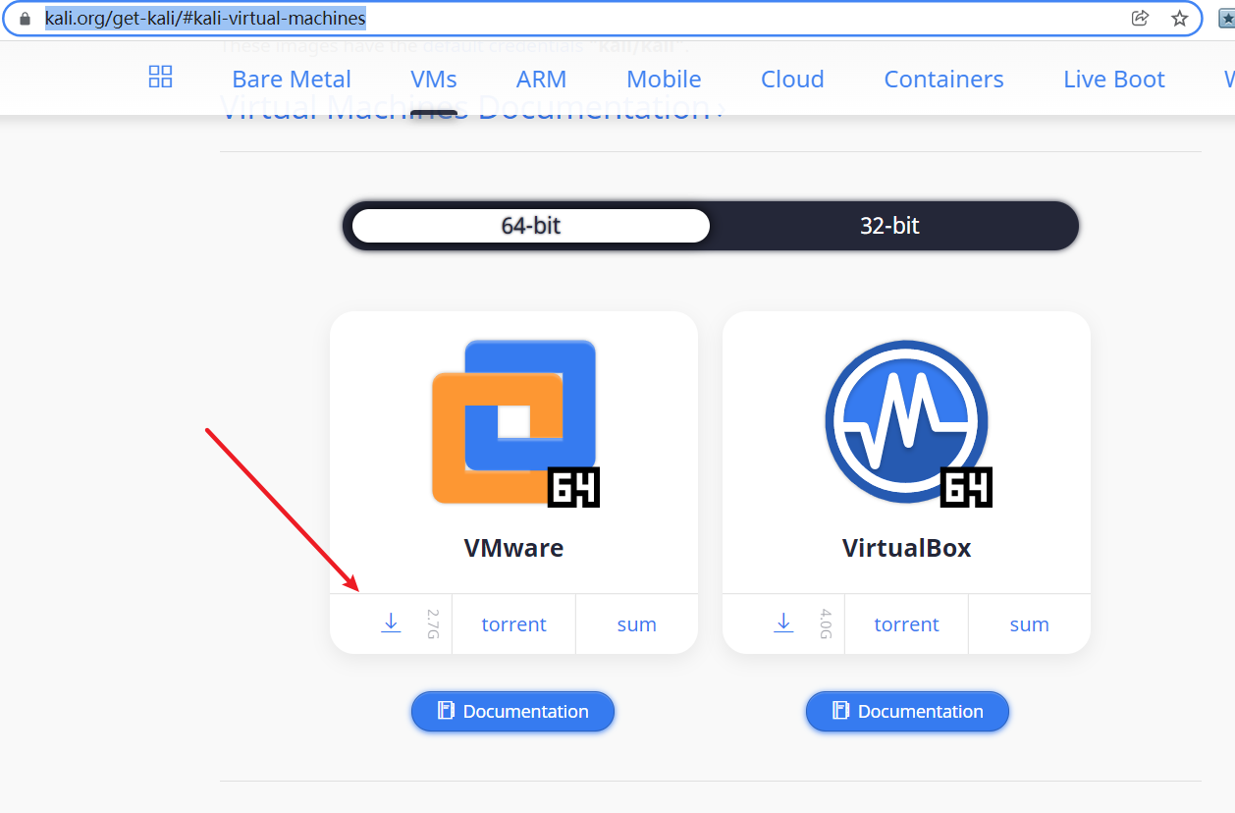This screenshot has height=813, width=1235.
Task: Select the 64-bit toggle option
Action: 530,225
